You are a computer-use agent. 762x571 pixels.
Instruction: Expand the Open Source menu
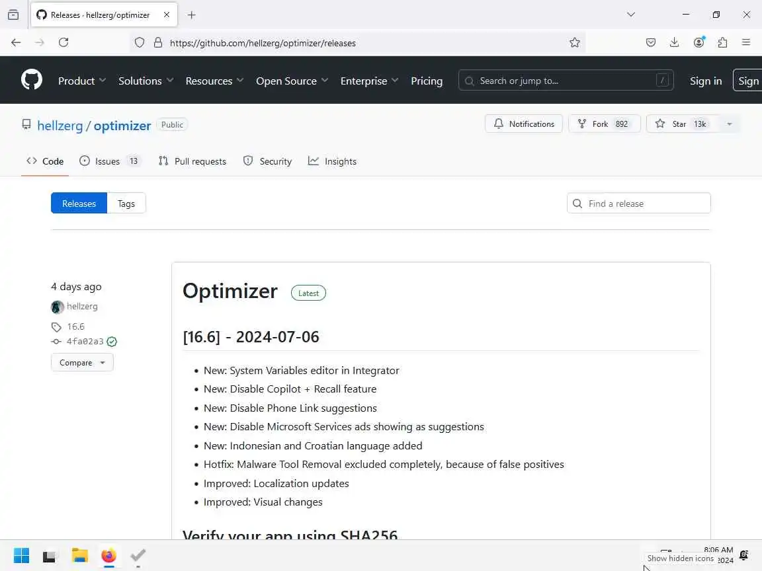292,81
